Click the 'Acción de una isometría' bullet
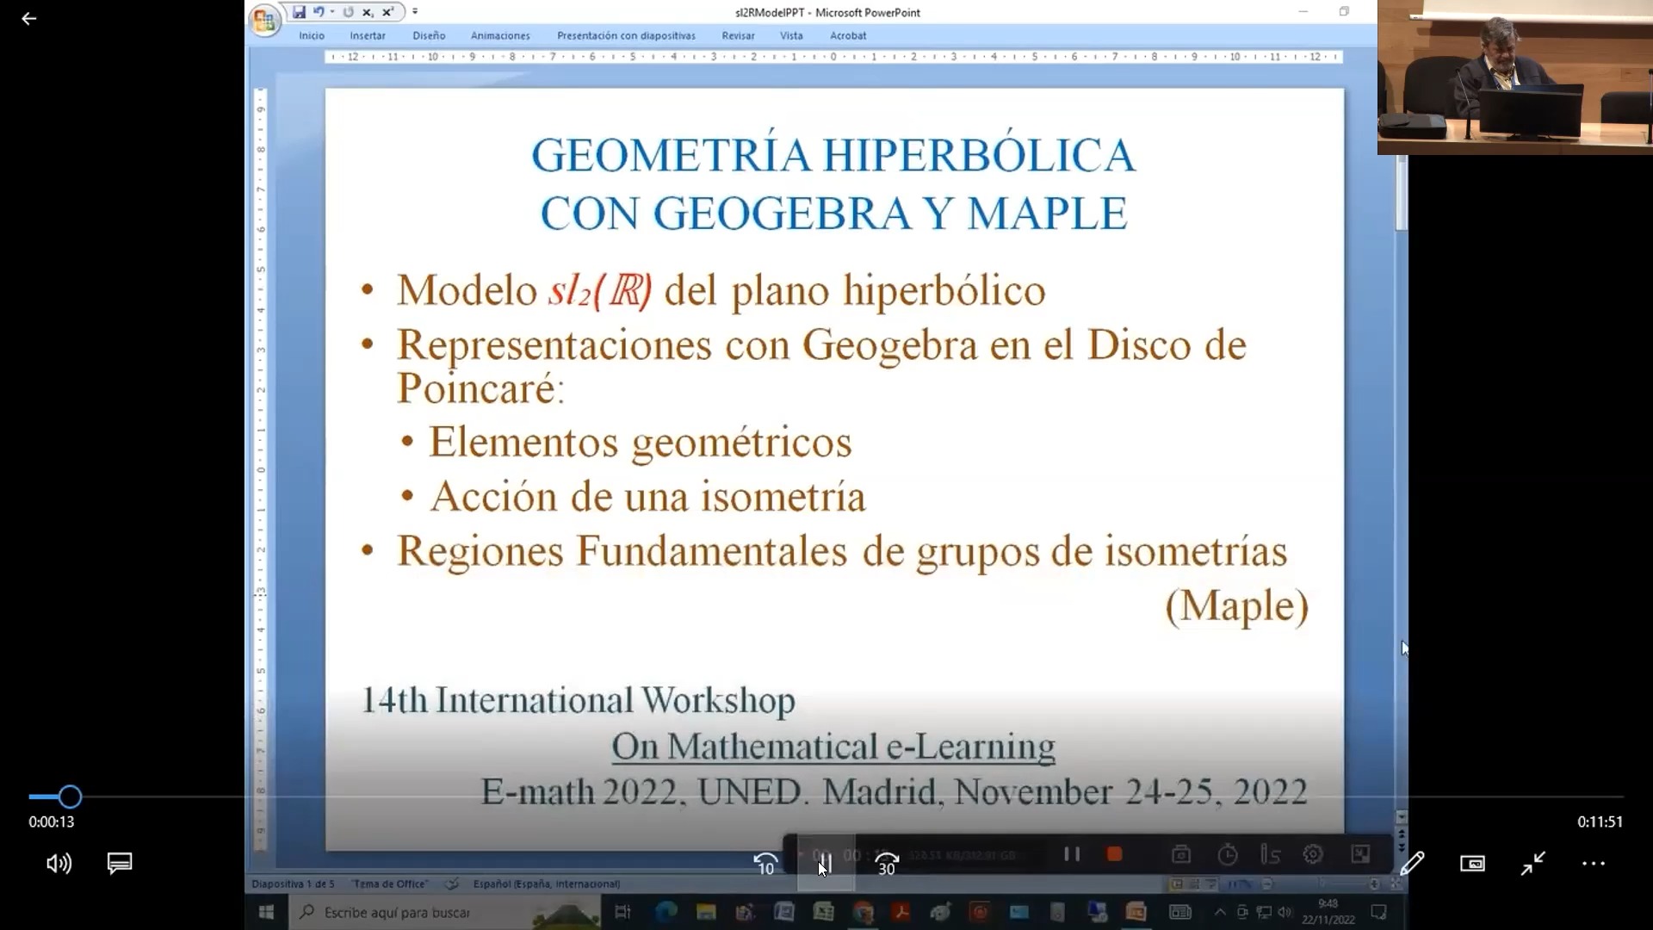Viewport: 1653px width, 930px height. point(647,497)
